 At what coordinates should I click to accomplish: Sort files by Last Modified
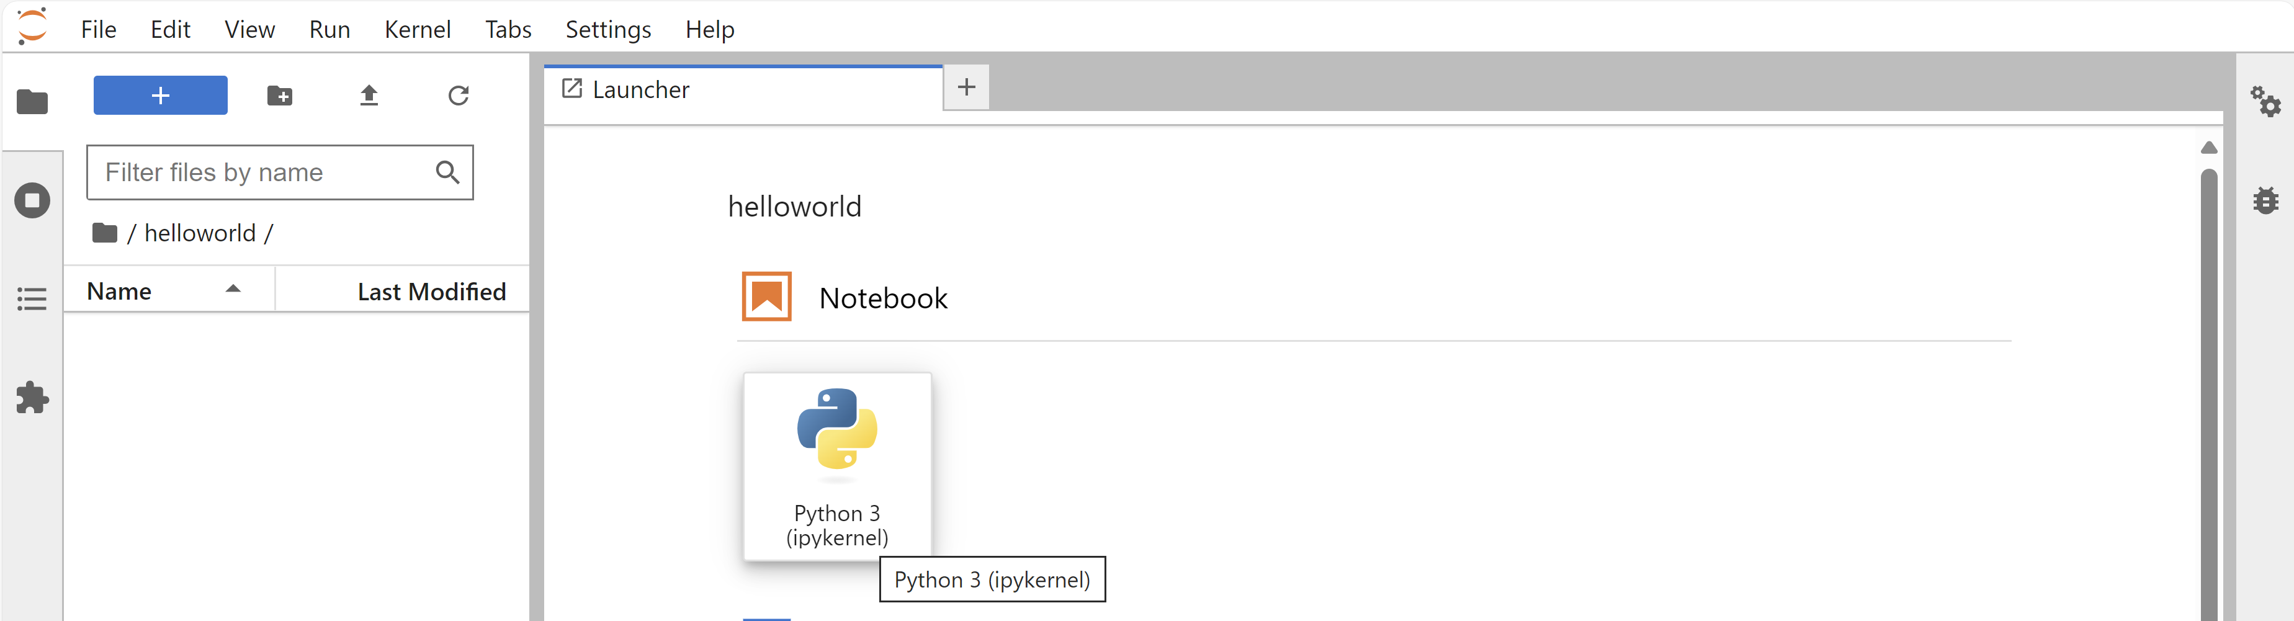coord(431,290)
